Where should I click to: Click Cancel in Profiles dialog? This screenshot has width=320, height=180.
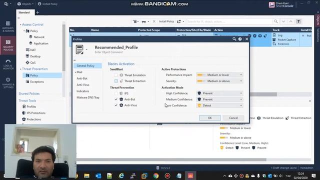tap(233, 118)
